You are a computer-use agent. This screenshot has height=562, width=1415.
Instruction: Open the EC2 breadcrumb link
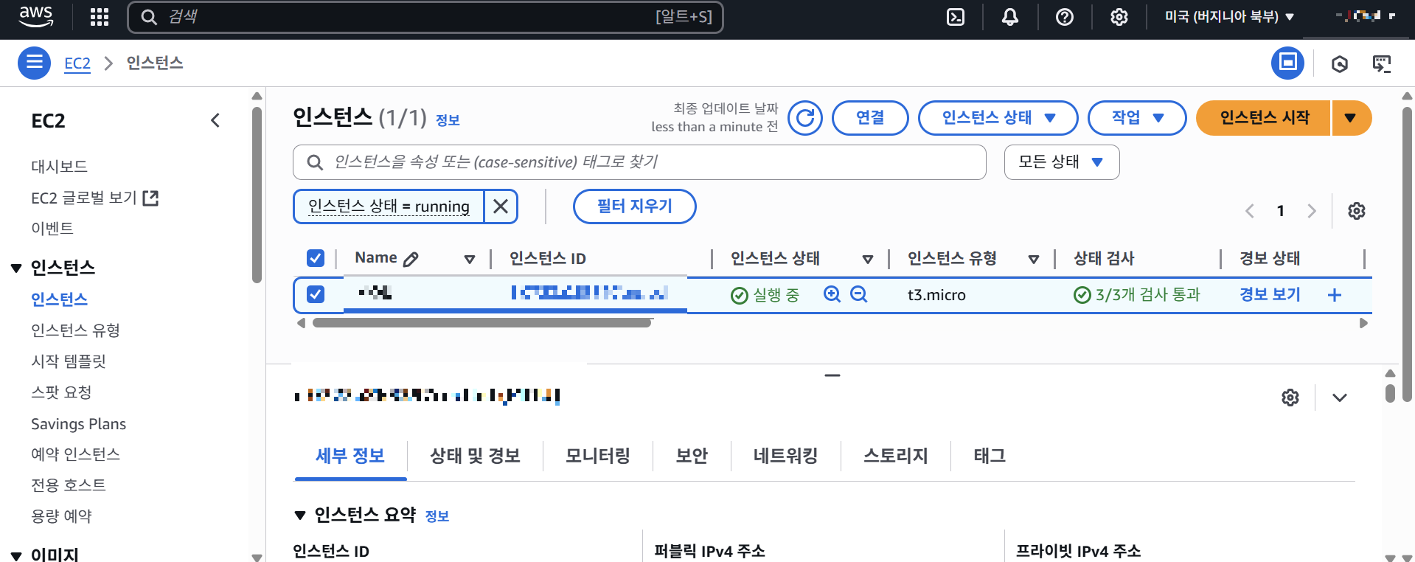pos(77,63)
